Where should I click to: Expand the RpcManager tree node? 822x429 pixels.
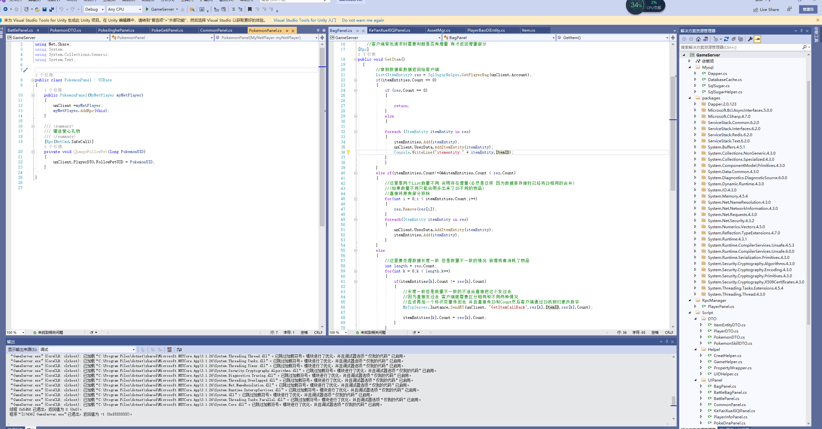coord(689,300)
